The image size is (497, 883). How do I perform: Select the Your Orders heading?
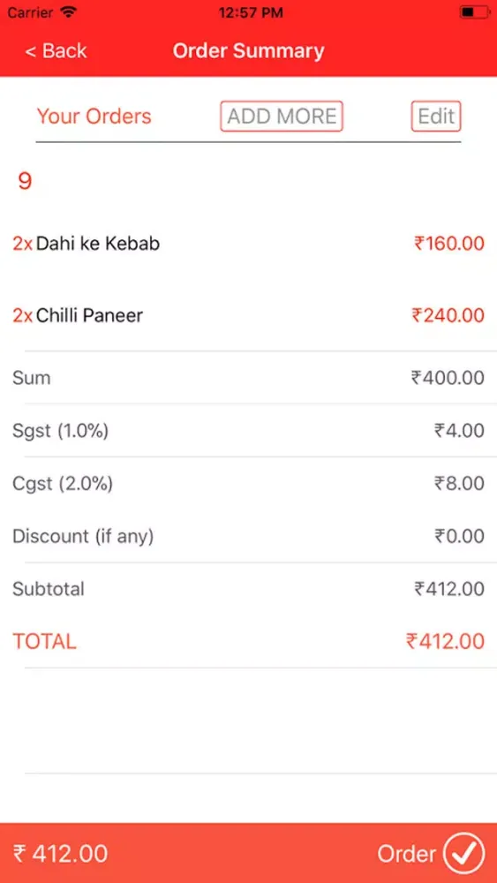[94, 116]
